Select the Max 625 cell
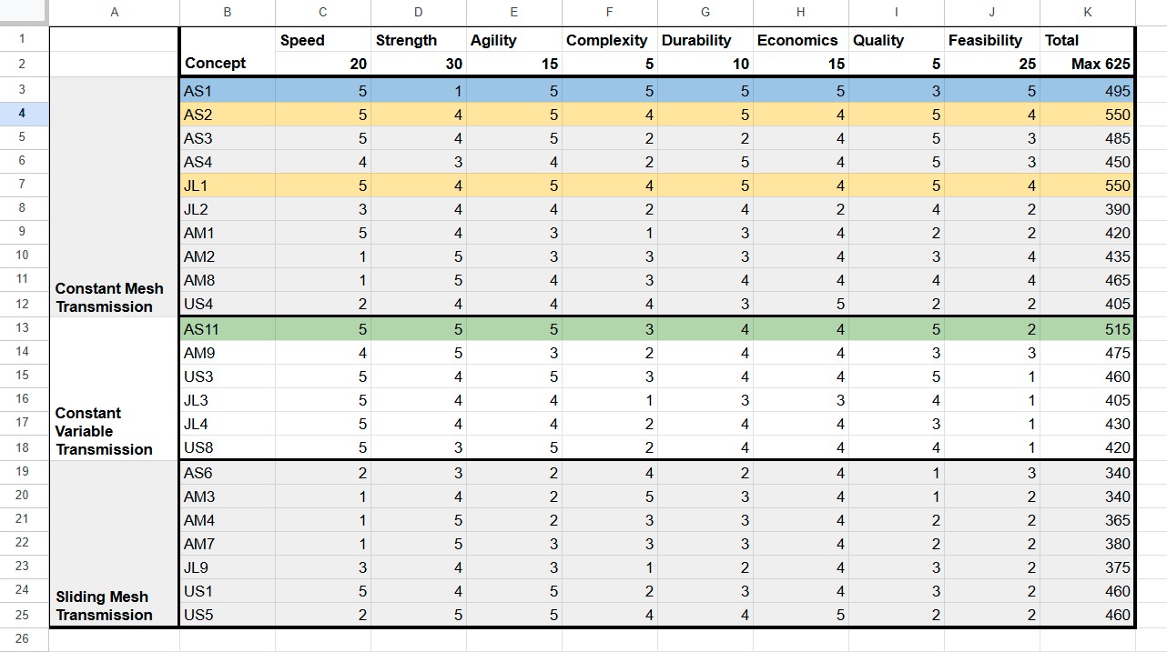 [1088, 64]
